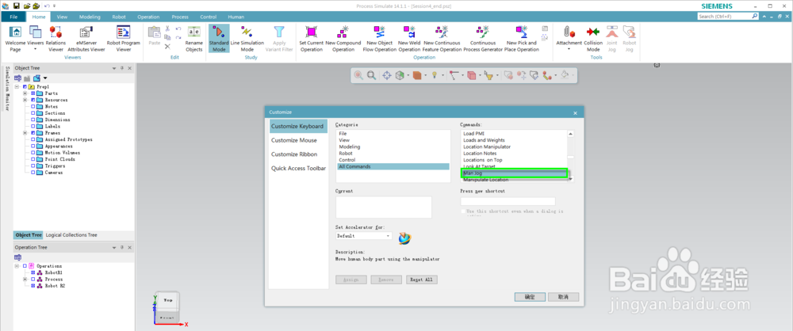Select the Logical Collections Tree tab

[71, 235]
